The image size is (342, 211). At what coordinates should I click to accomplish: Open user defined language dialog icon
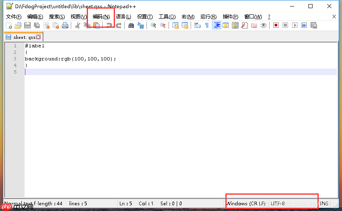pos(226,25)
